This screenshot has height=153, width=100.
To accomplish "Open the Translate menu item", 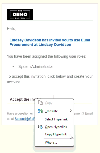I will [x=51, y=111].
